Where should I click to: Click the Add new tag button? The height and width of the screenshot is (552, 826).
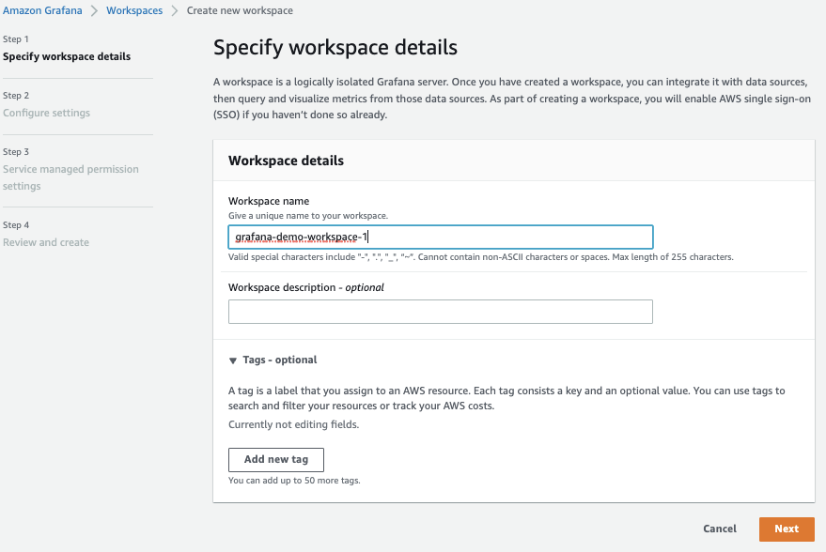tap(276, 459)
